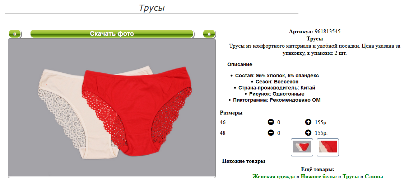Image resolution: width=409 pixels, height=180 pixels.
Task: Decrease quantity for size 48
Action: pos(271,133)
